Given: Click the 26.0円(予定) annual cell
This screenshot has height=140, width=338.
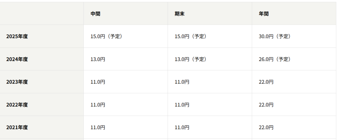Looking at the screenshot, I should 275,59.
